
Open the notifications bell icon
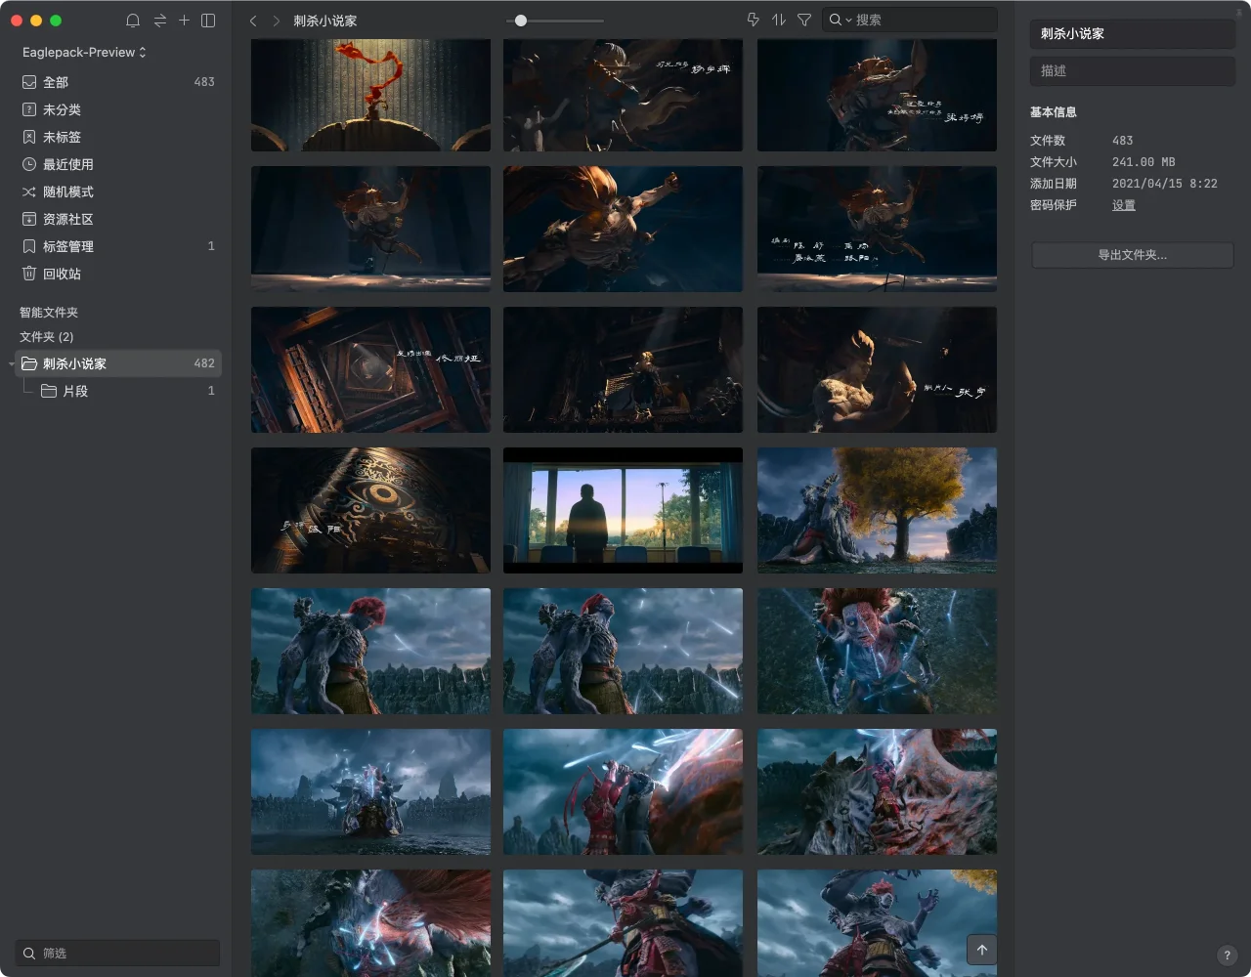(x=133, y=21)
